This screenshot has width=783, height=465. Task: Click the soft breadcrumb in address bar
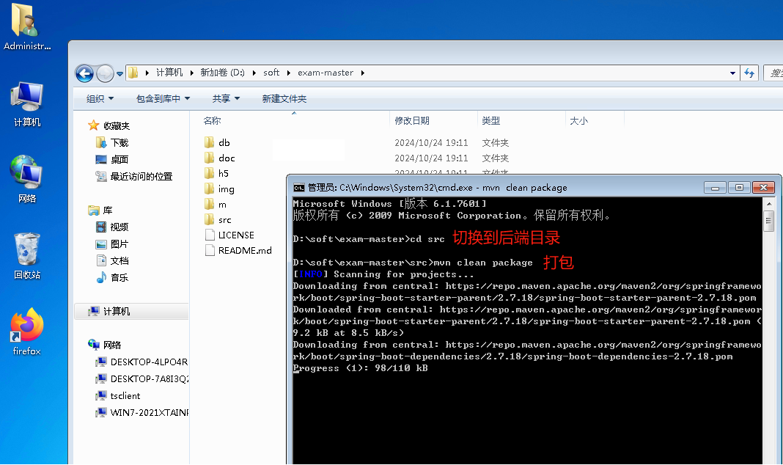point(271,73)
